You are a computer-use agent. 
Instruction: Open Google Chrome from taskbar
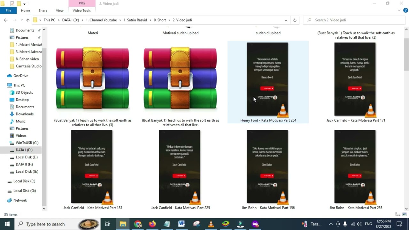[x=138, y=224]
